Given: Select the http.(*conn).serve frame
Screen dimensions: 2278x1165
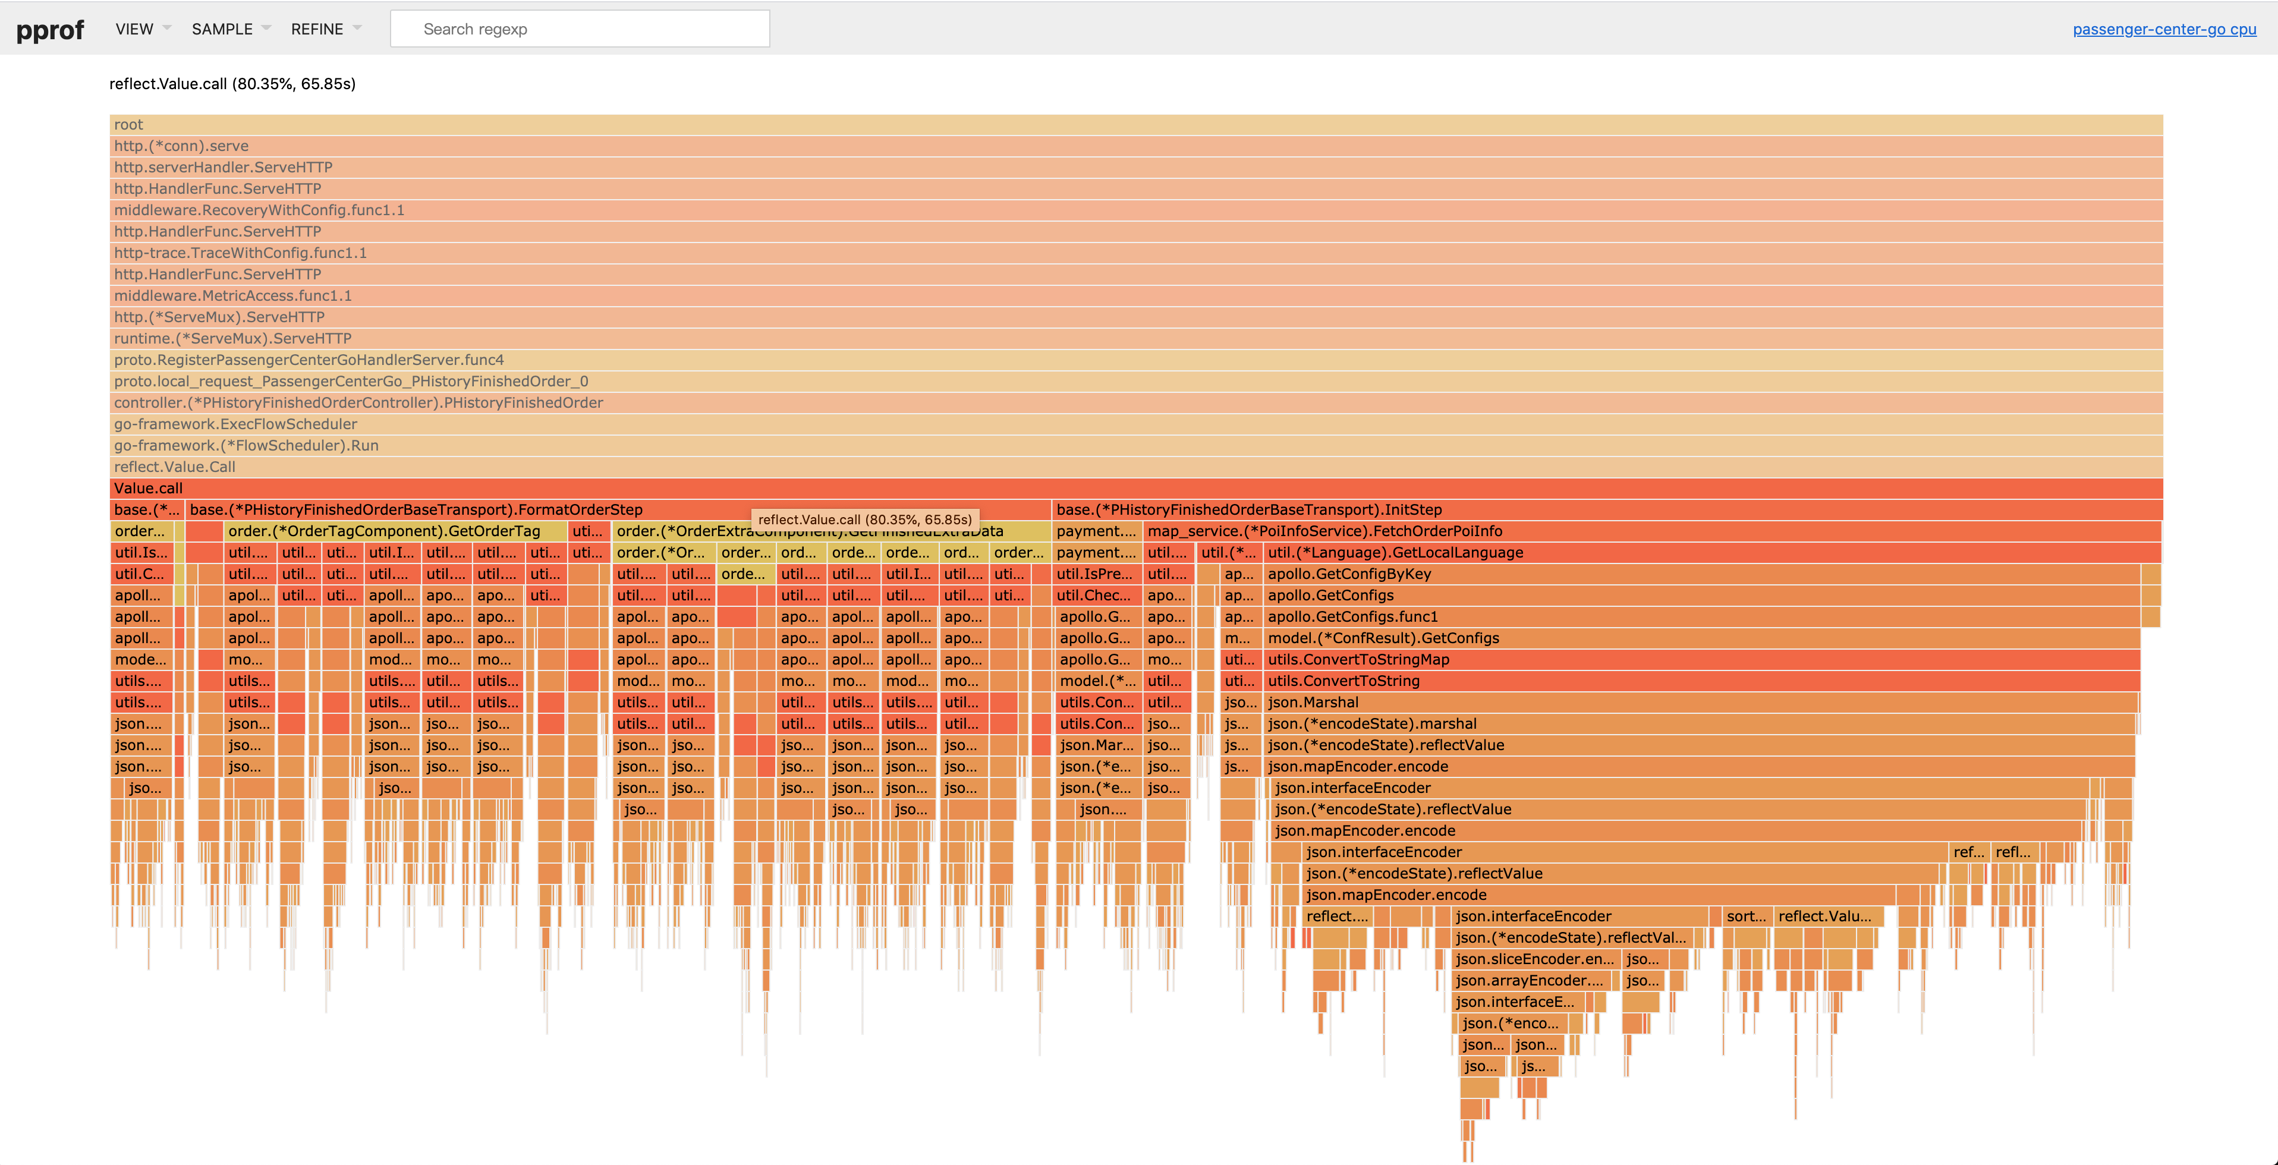Looking at the screenshot, I should pos(1135,146).
